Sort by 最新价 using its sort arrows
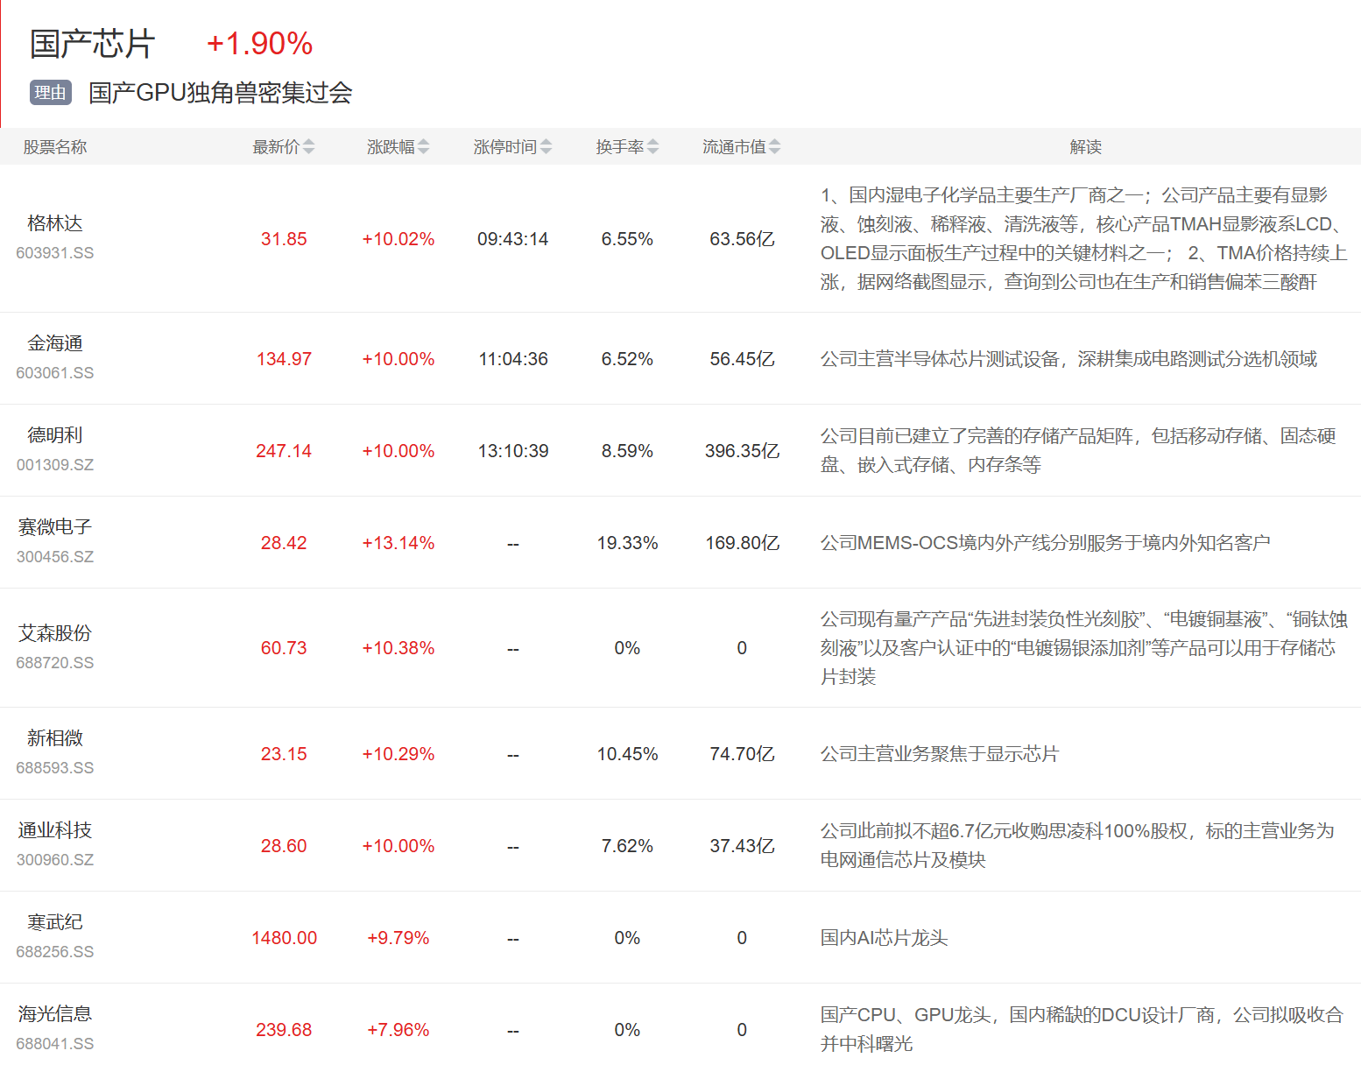Viewport: 1361px width, 1072px height. 308,147
